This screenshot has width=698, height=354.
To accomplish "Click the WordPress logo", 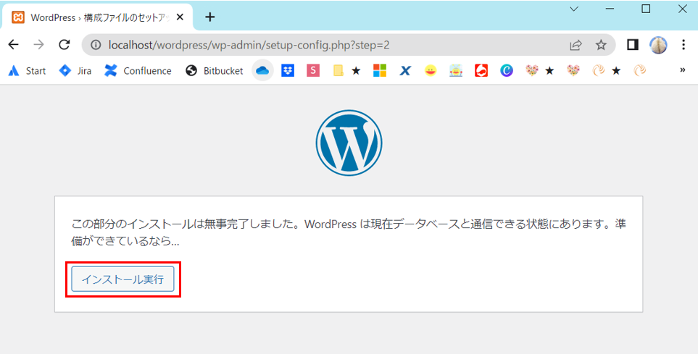I will (349, 143).
